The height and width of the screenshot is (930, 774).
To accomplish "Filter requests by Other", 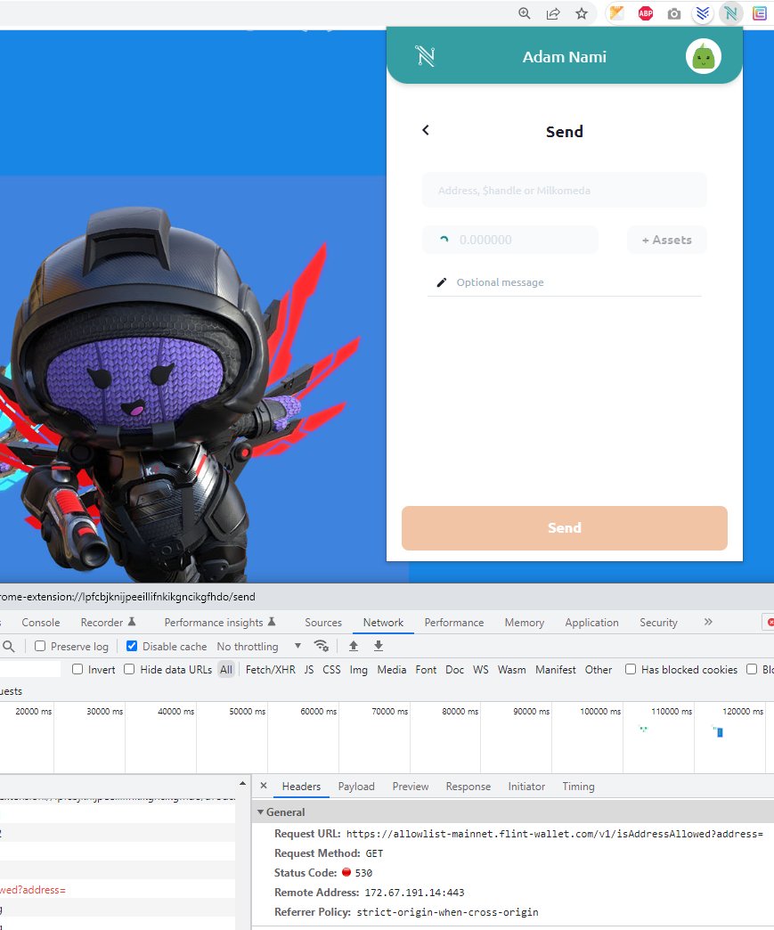I will [598, 669].
